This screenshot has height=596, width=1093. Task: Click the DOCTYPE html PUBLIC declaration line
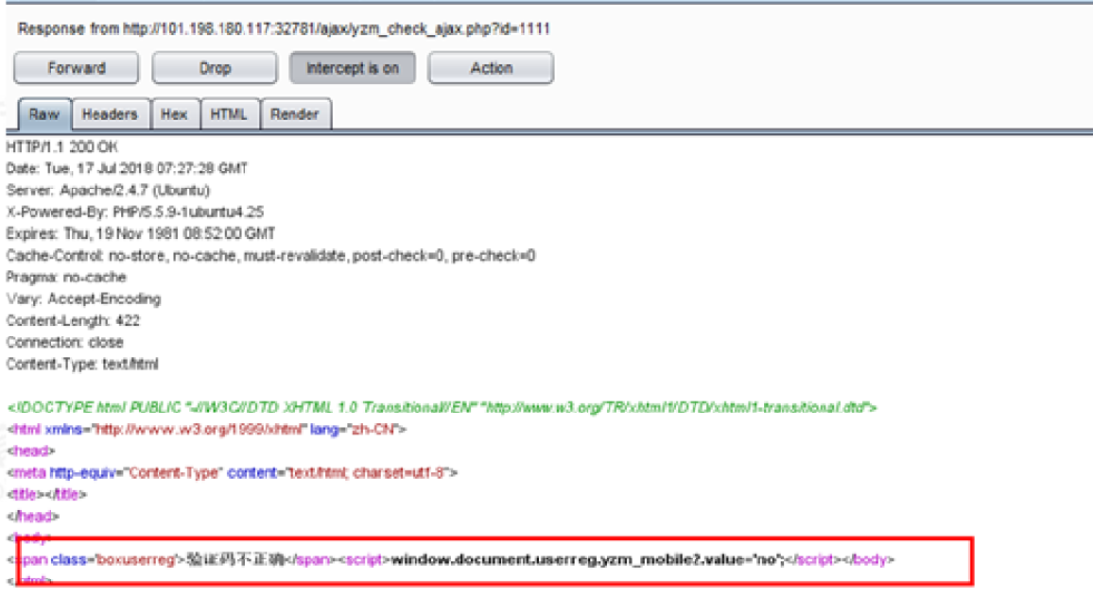tap(442, 407)
